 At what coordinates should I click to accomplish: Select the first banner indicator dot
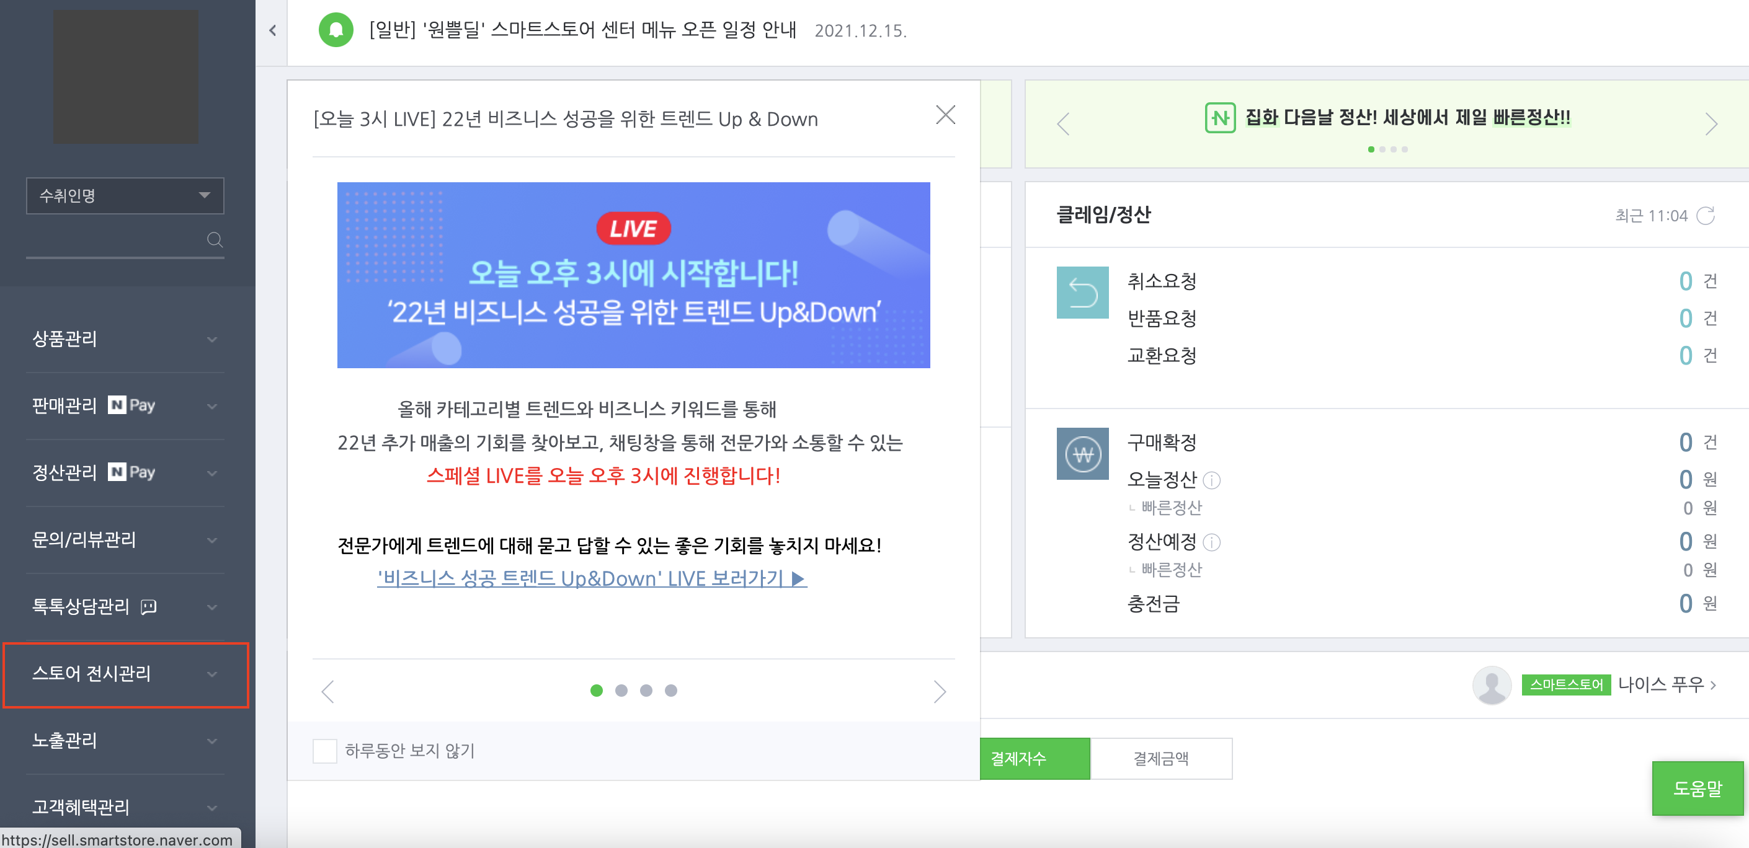coord(1371,149)
